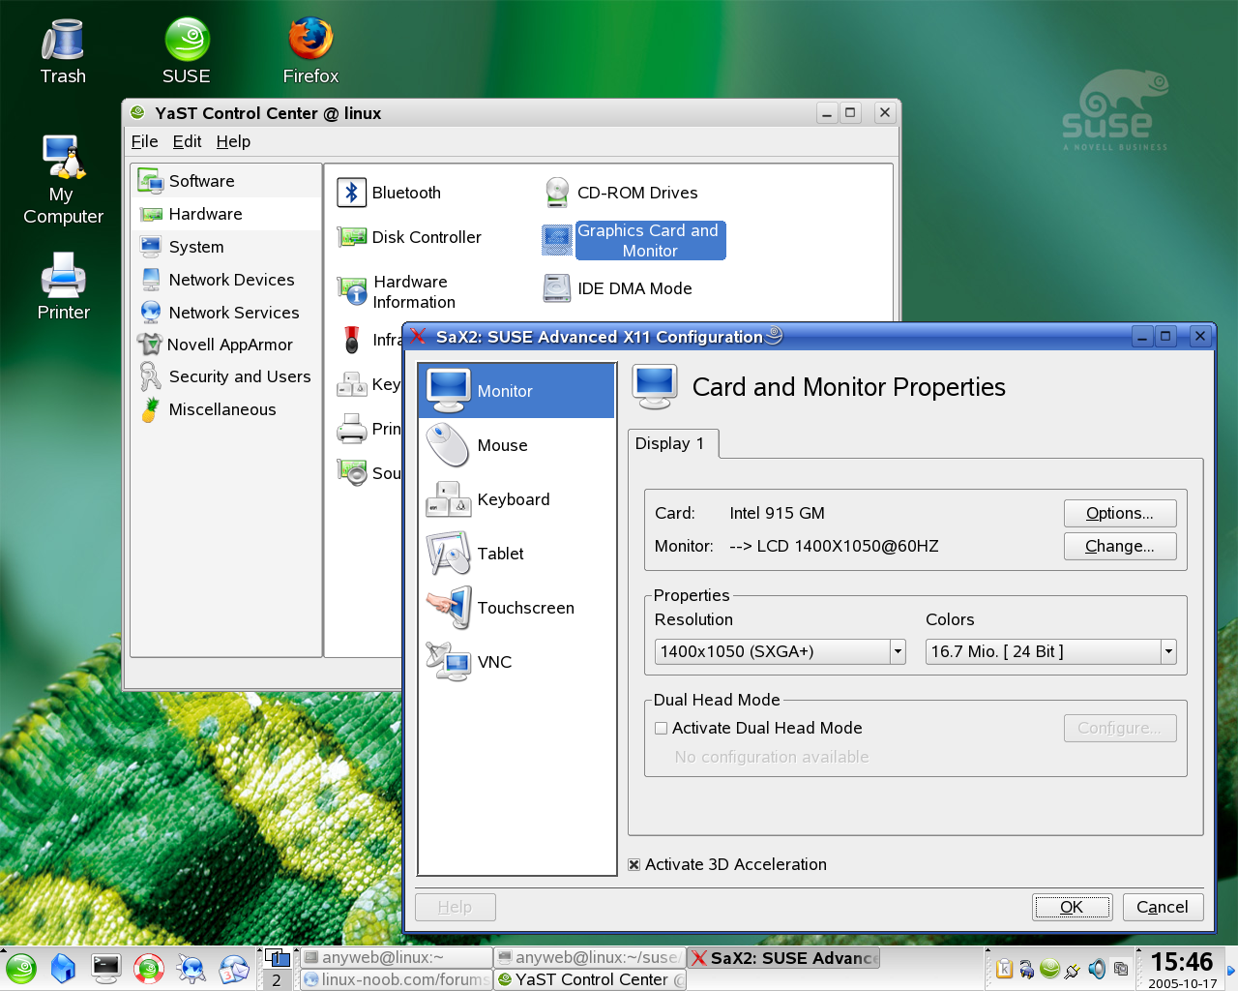Launch Konqueror web browser from panel
Screen dimensions: 1238x991
pos(192,969)
